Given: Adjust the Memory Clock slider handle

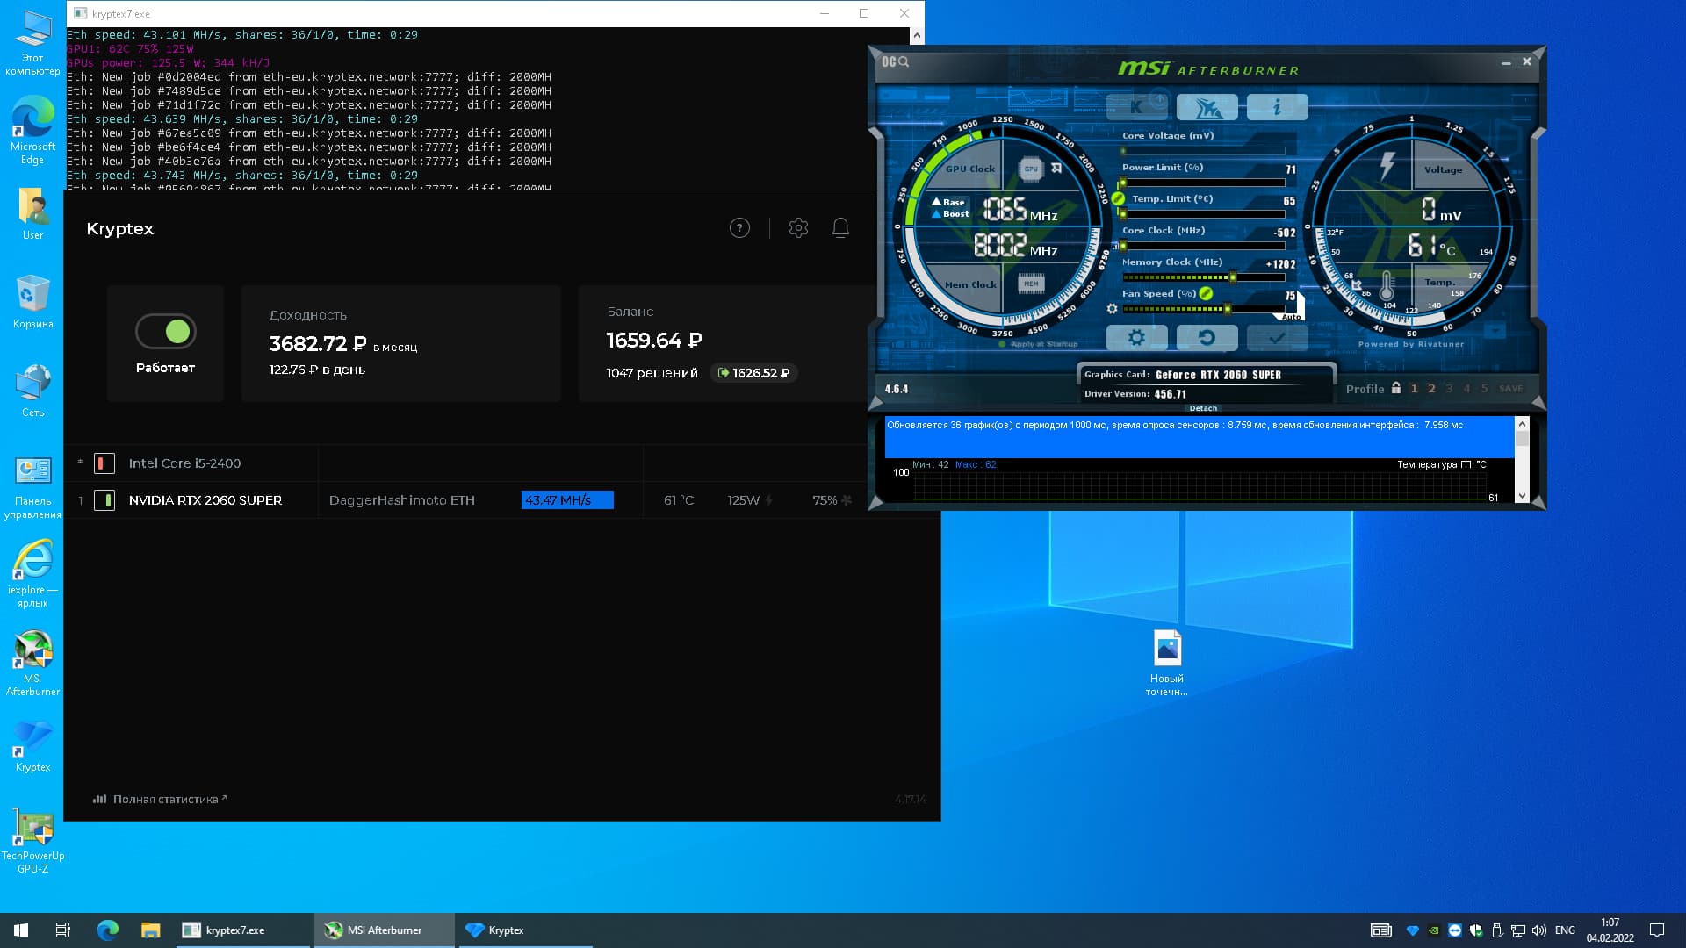Looking at the screenshot, I should [1233, 277].
